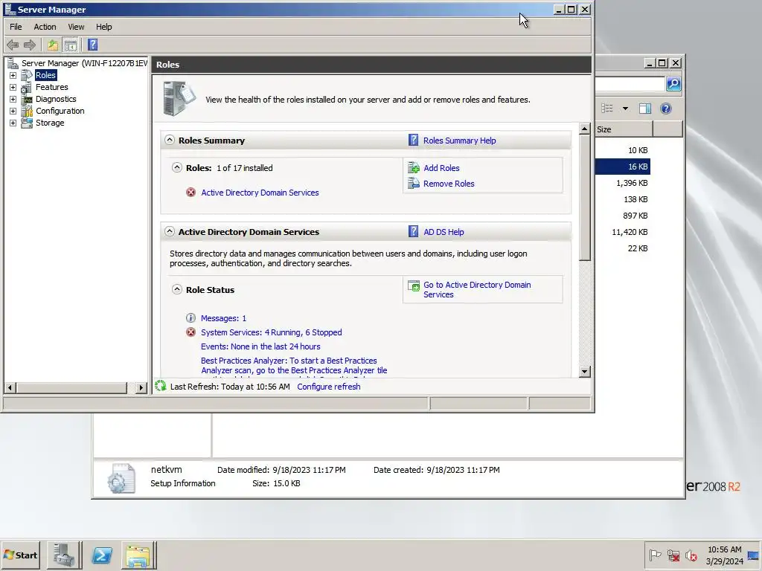Open the Help toolbar icon in Server Manager
The height and width of the screenshot is (571, 762).
pos(92,45)
